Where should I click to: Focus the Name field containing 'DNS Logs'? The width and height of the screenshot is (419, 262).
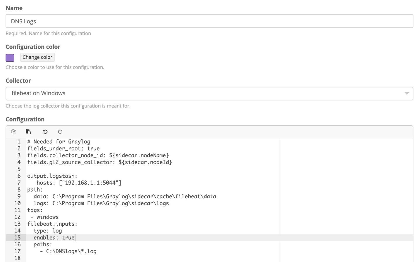(x=209, y=21)
